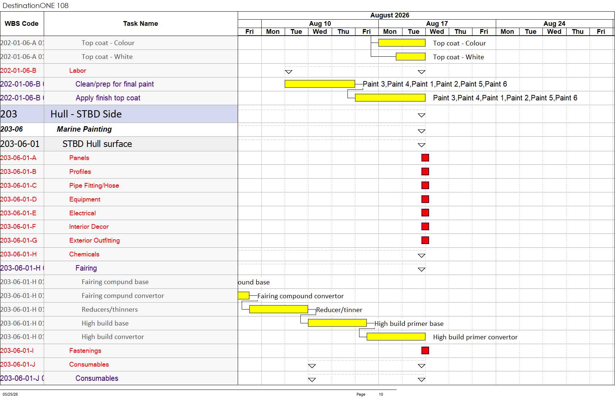615x399 pixels.
Task: Click the Interior Decor red milestone
Action: pos(425,227)
